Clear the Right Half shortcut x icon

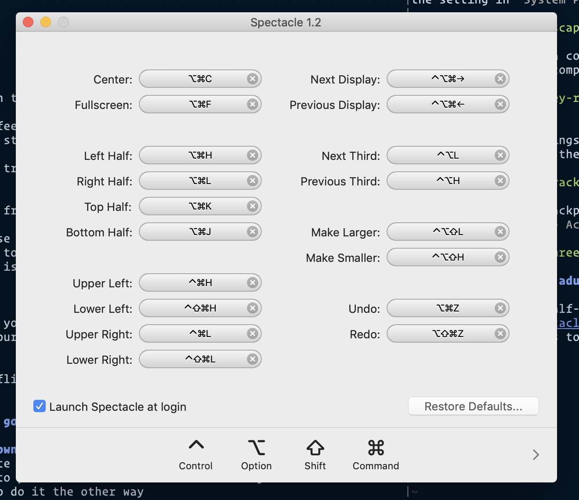click(x=252, y=181)
